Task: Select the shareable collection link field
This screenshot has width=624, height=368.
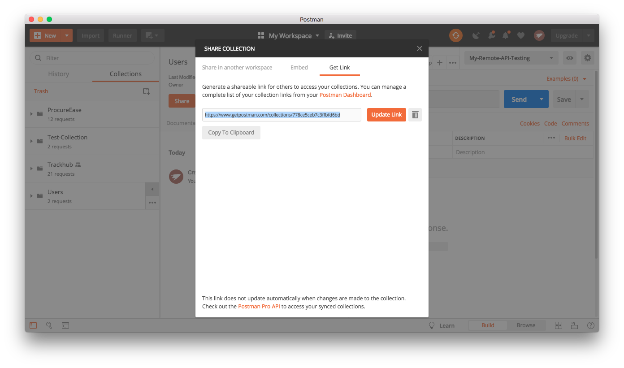Action: 282,115
